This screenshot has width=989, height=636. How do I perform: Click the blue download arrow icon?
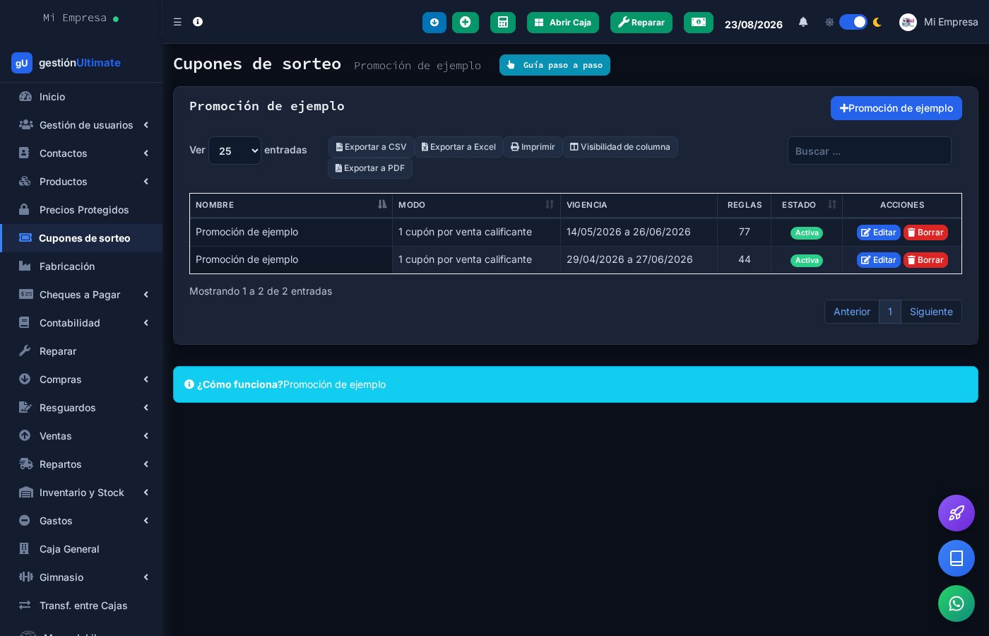point(434,23)
